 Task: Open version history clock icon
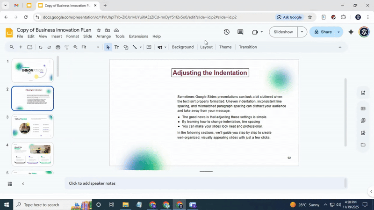point(226,32)
